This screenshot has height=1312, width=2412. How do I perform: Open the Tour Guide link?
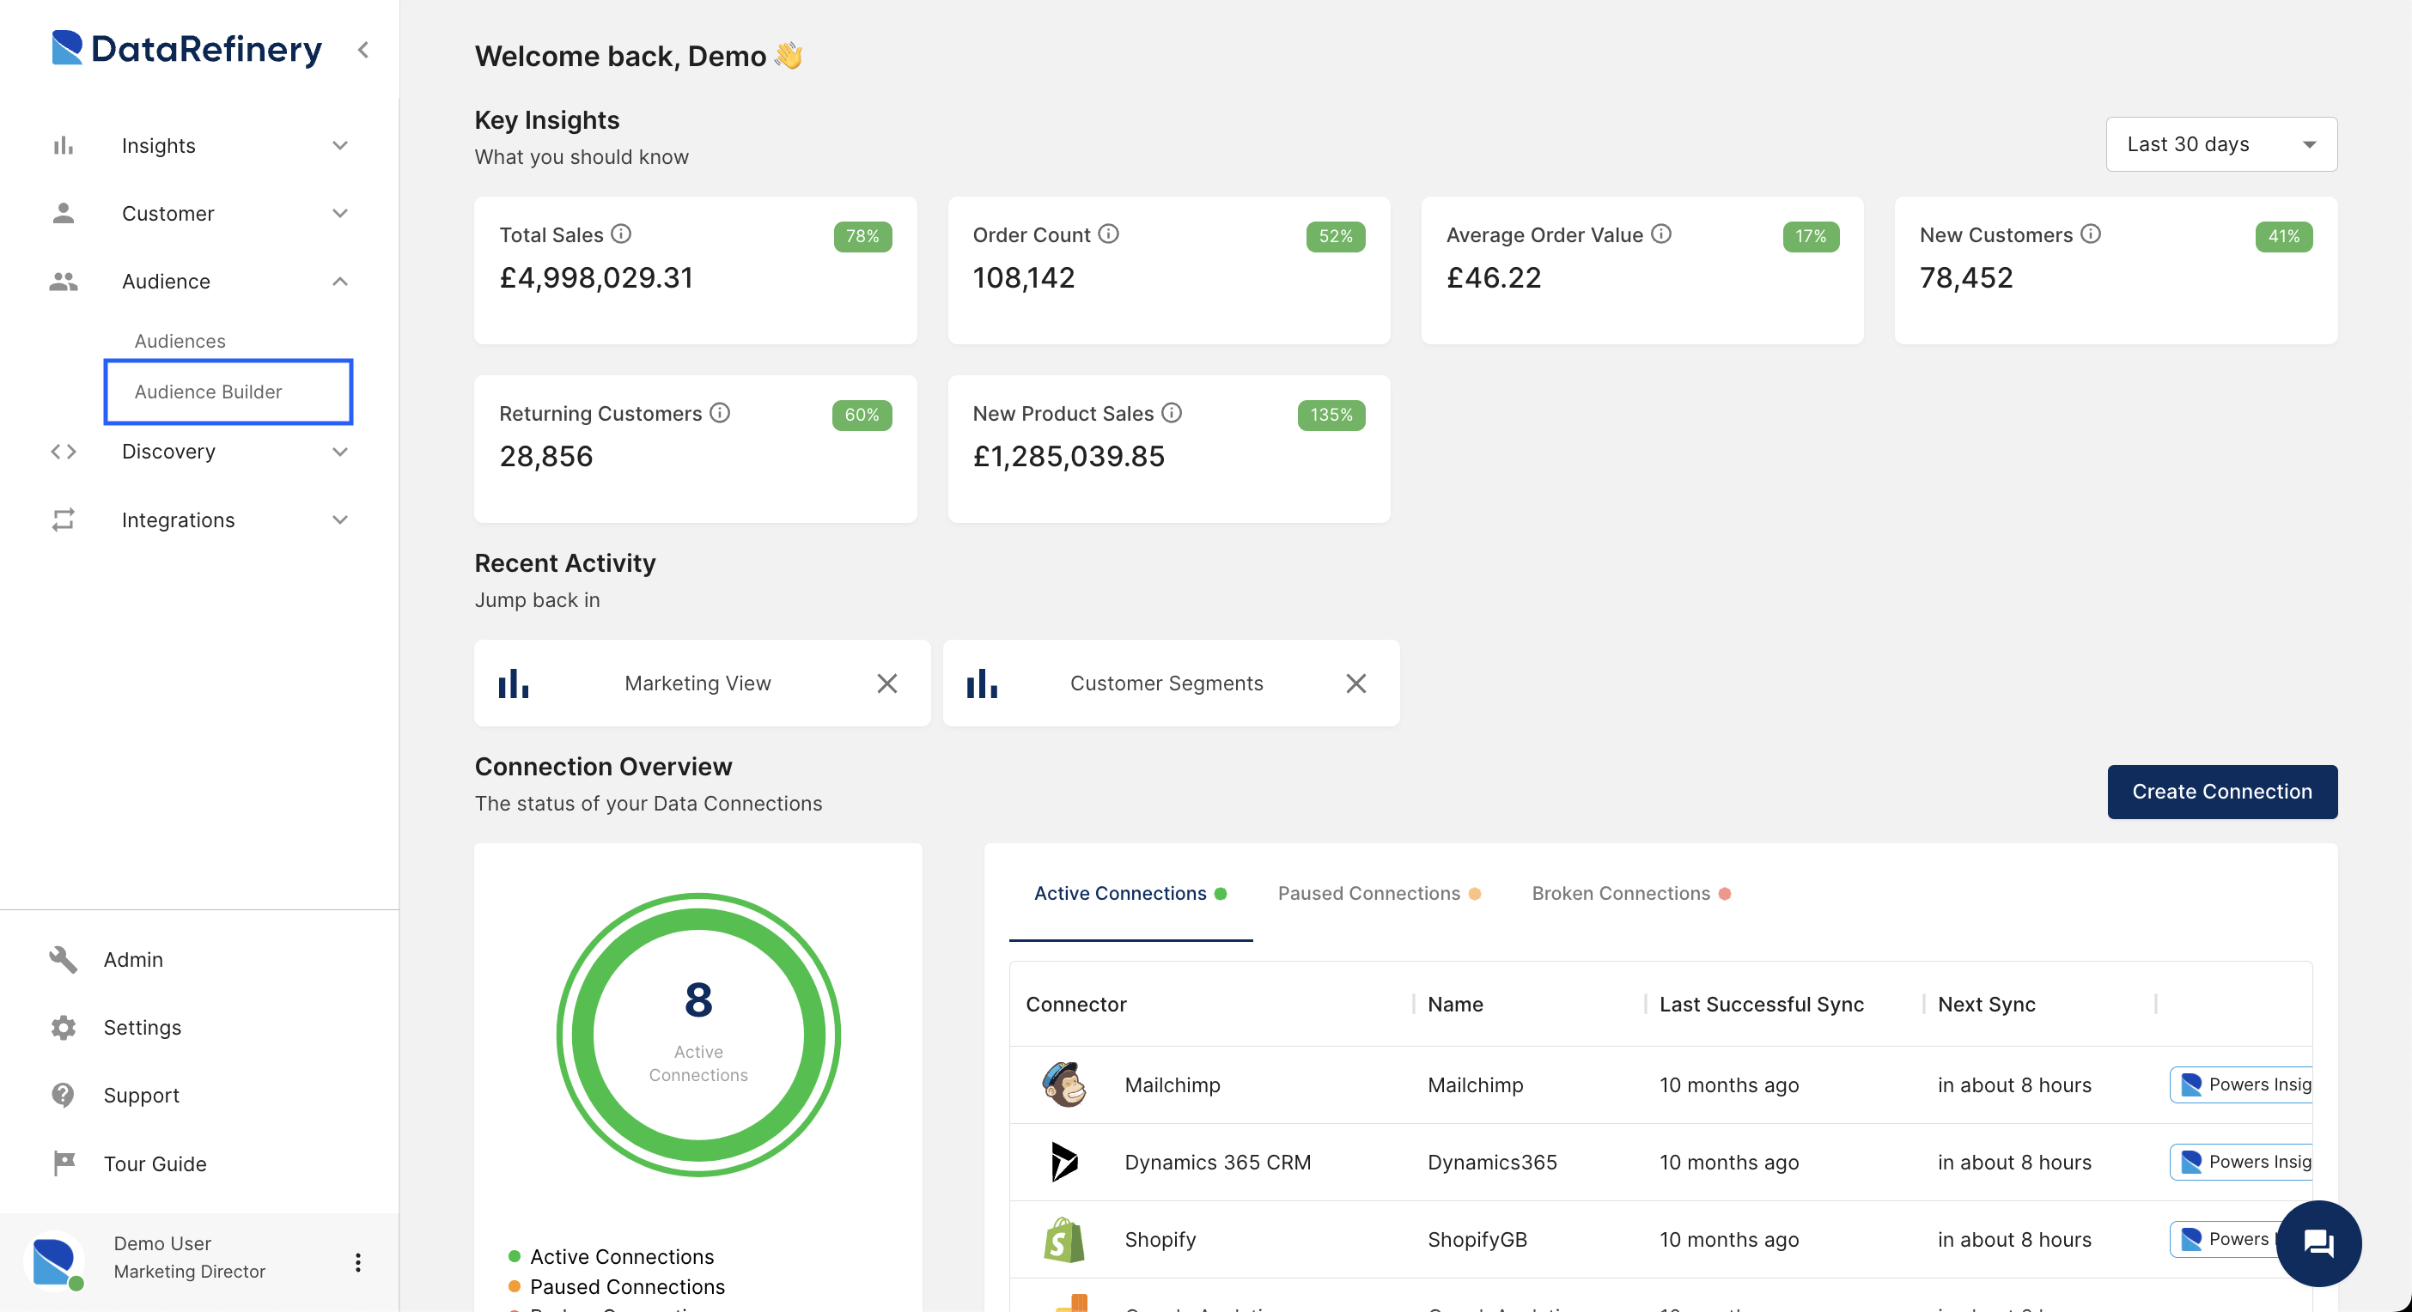coord(155,1163)
